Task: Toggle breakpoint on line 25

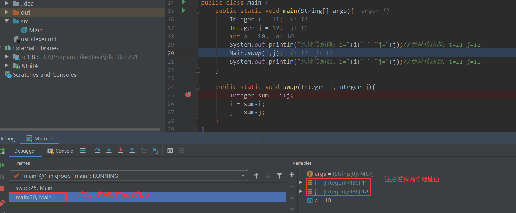Action: point(188,95)
